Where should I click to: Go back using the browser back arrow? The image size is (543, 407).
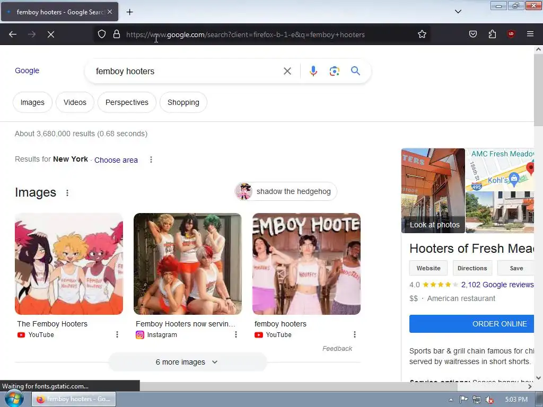tap(13, 34)
